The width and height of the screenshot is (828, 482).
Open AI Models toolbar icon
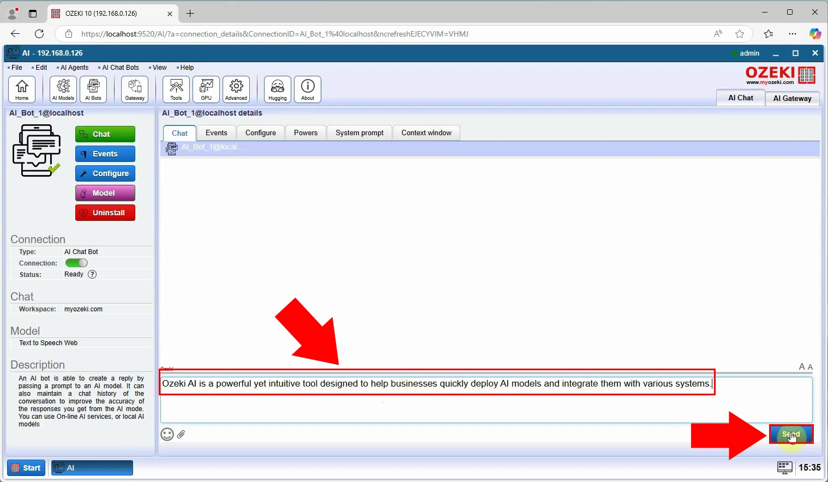coord(63,89)
